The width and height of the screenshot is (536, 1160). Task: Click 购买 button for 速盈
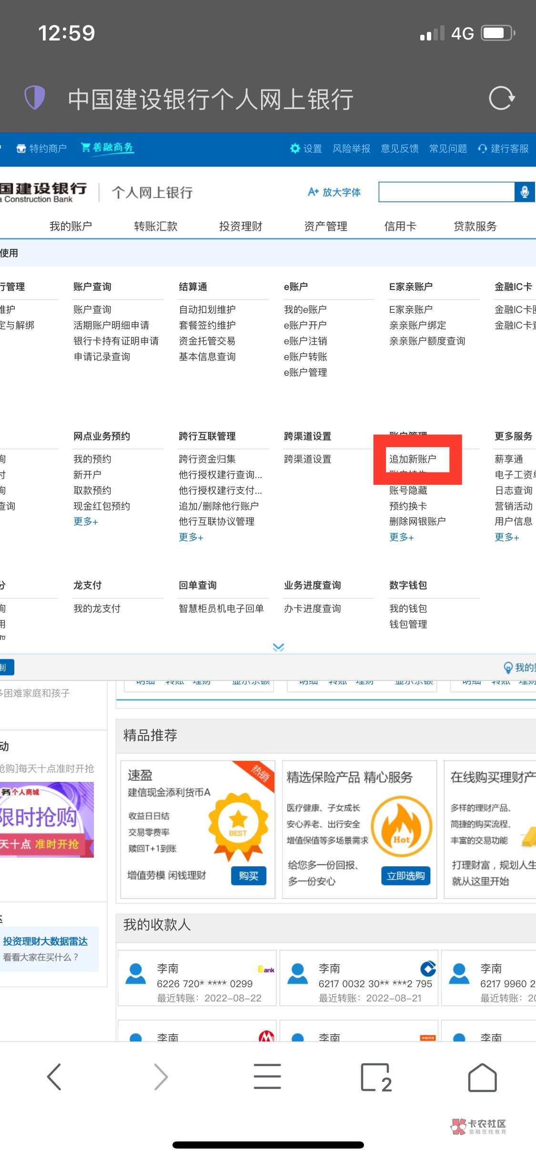tap(249, 876)
